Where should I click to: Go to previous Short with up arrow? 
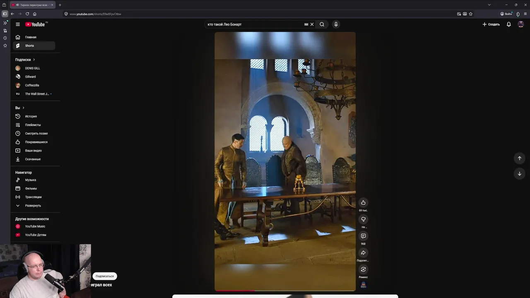coord(519,158)
